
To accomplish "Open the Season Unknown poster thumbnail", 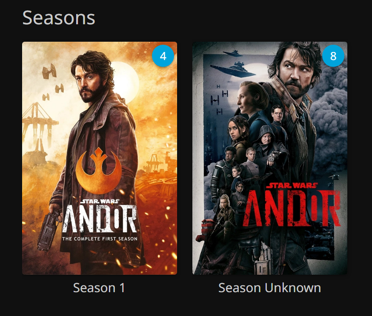I will (270, 158).
